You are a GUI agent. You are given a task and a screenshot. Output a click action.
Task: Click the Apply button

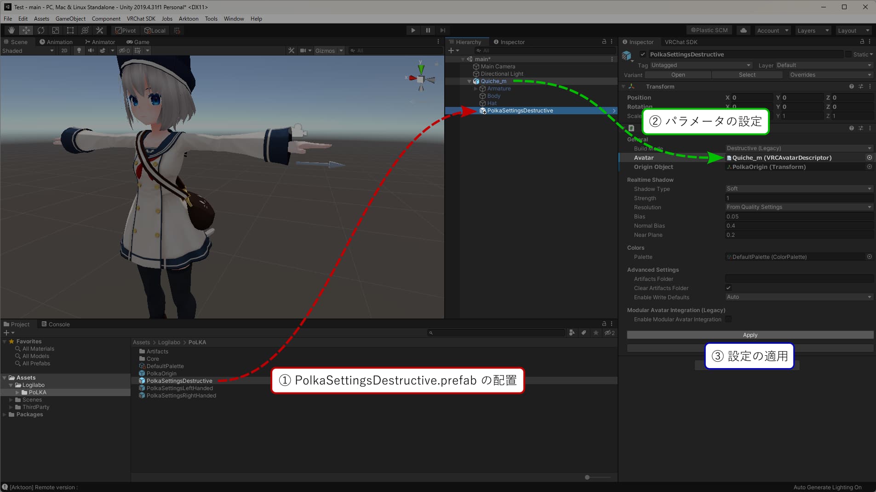[x=750, y=335]
